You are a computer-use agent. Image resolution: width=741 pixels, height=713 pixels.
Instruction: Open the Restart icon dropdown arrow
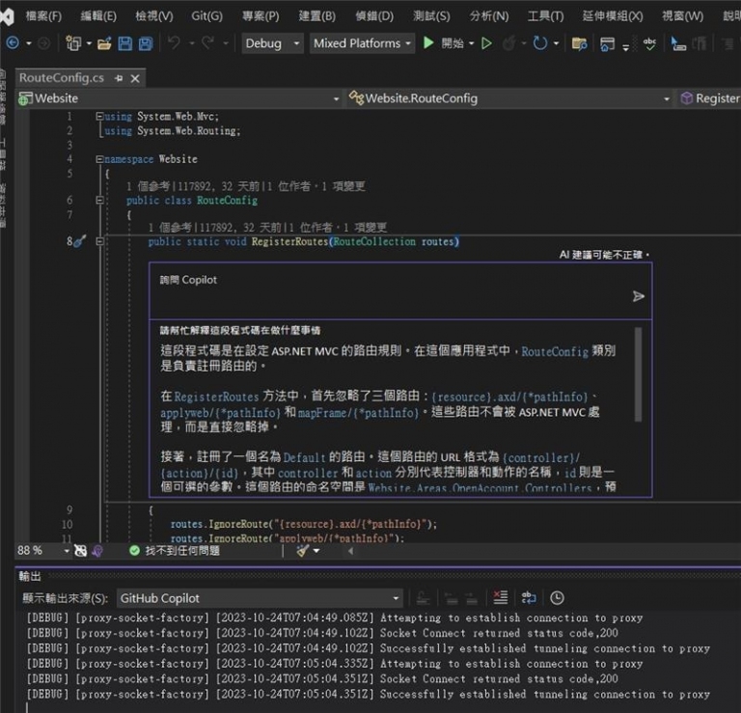click(x=556, y=43)
